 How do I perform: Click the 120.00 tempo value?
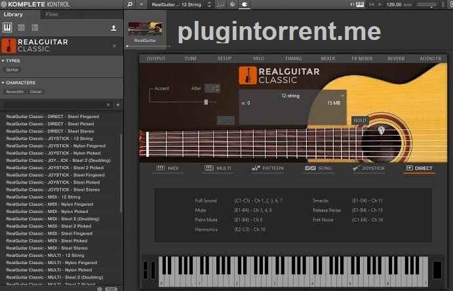click(x=394, y=5)
